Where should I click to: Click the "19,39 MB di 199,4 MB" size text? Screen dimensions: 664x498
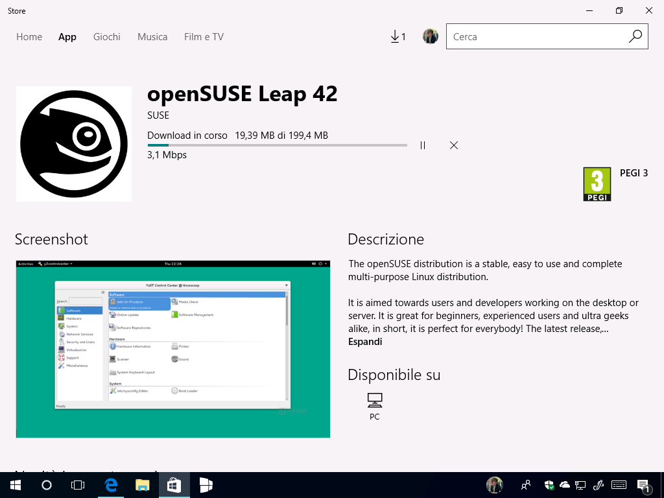281,136
